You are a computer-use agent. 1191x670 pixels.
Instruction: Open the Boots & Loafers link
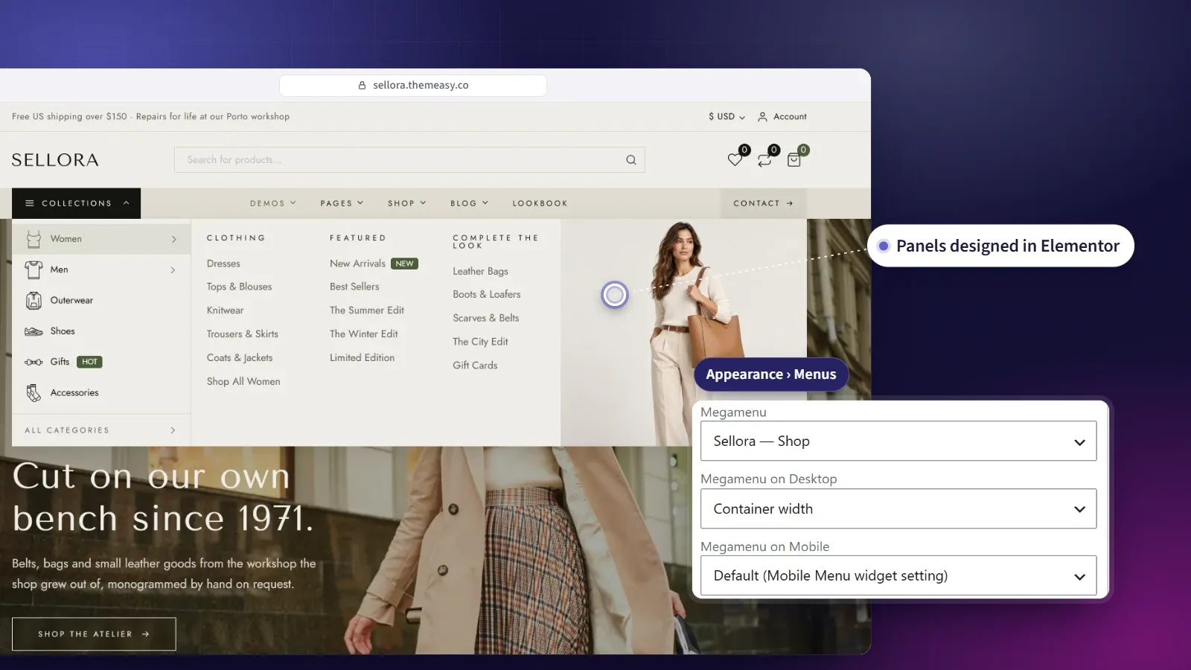coord(487,294)
